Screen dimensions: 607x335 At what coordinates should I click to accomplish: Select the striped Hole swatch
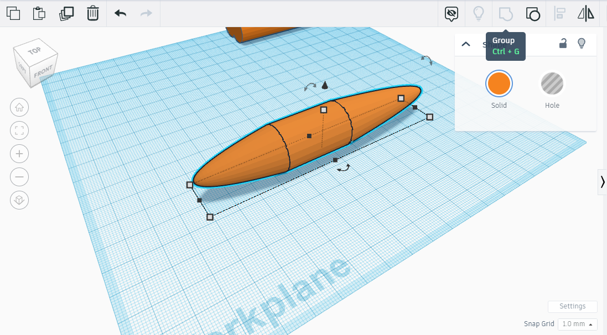tap(552, 83)
